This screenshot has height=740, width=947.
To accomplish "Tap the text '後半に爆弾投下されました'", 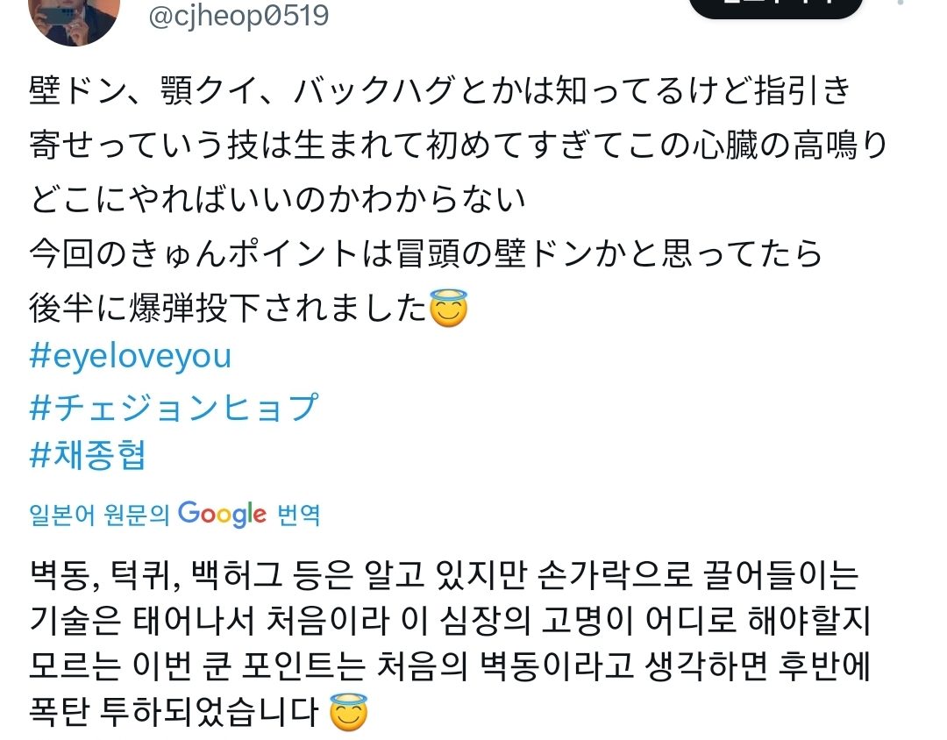I will 228,309.
